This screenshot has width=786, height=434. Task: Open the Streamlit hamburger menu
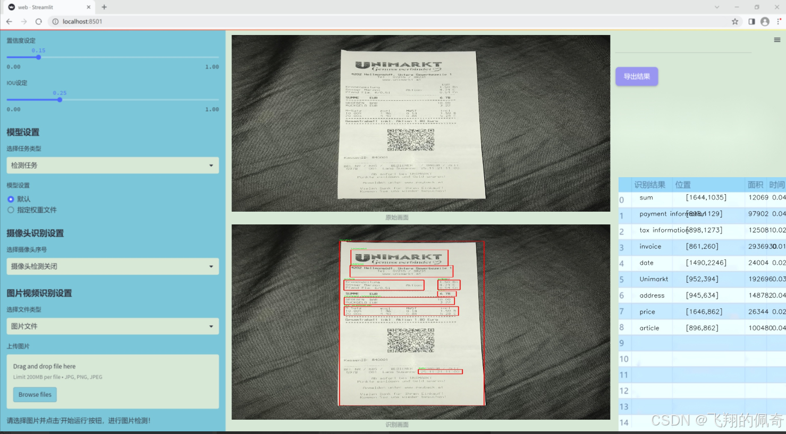(x=777, y=40)
